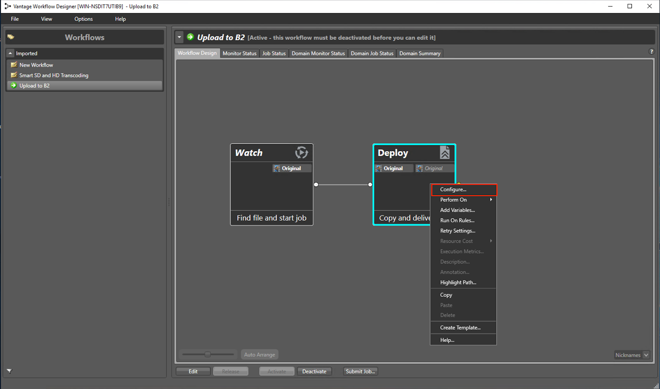Click 'Find file and start job' label
Viewport: 660px width, 389px height.
pyautogui.click(x=271, y=218)
